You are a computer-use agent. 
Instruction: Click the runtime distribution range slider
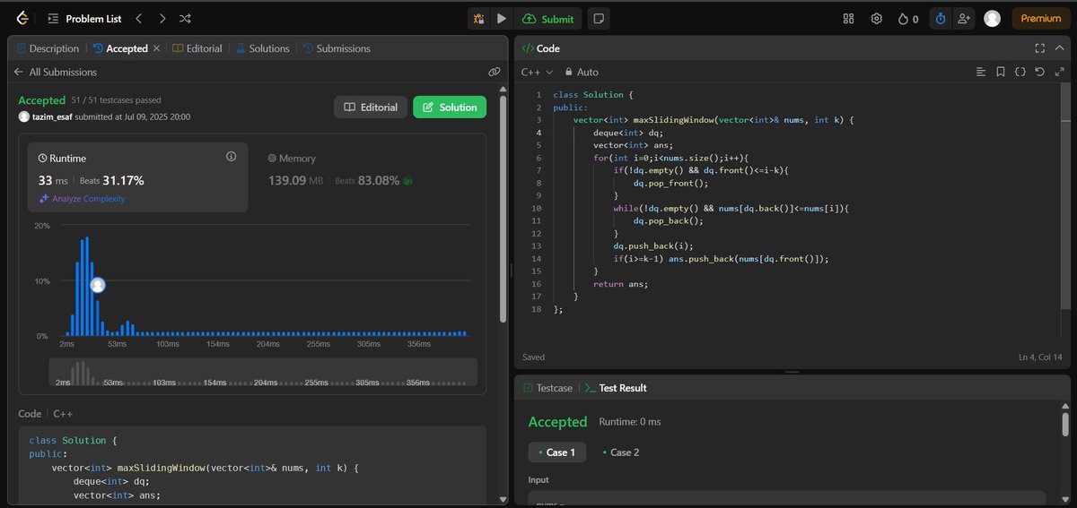click(x=263, y=372)
